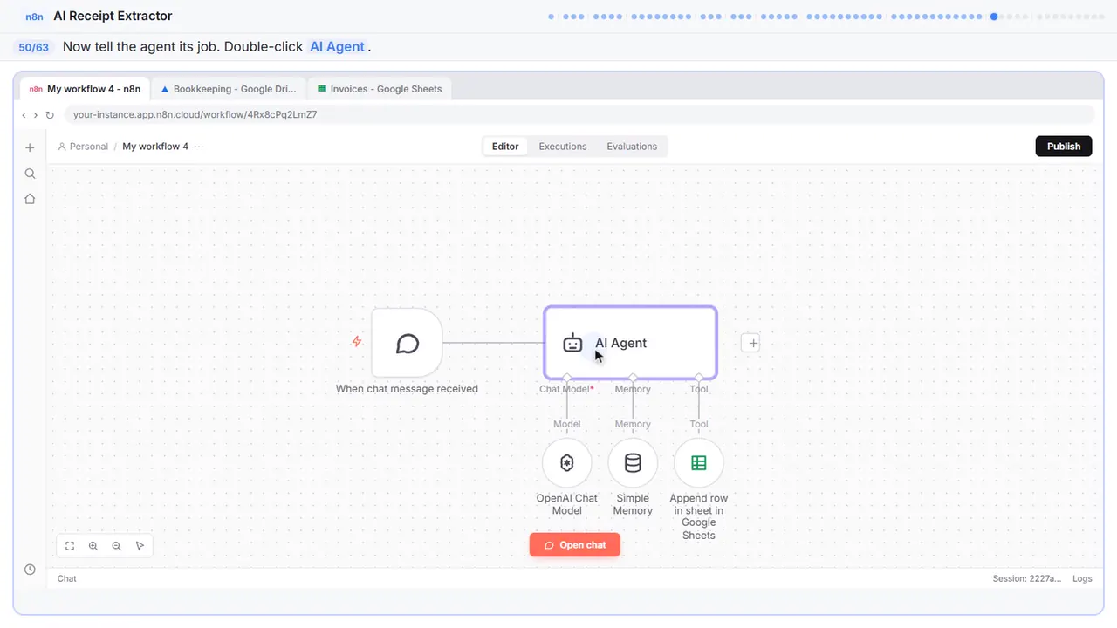Select the Google Sheets append row node
Viewport: 1117px width, 628px height.
pyautogui.click(x=699, y=463)
